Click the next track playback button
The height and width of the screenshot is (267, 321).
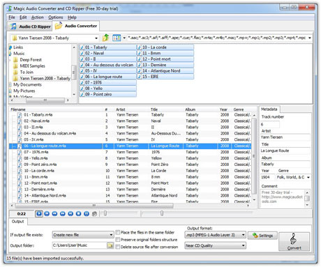coord(70,213)
